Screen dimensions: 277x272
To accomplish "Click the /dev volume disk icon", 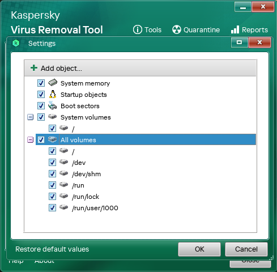I will point(63,162).
